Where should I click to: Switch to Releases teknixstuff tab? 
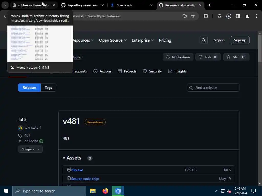point(180,5)
